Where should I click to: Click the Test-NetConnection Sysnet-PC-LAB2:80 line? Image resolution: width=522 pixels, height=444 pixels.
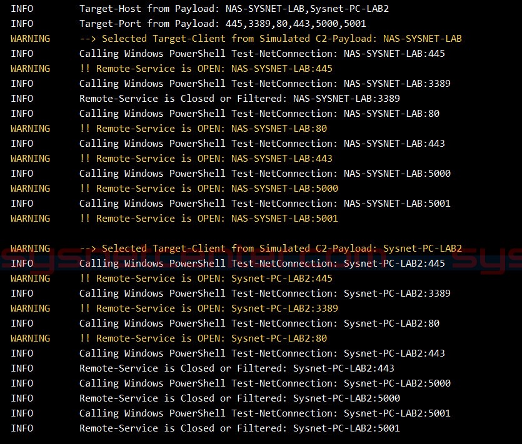click(x=225, y=323)
